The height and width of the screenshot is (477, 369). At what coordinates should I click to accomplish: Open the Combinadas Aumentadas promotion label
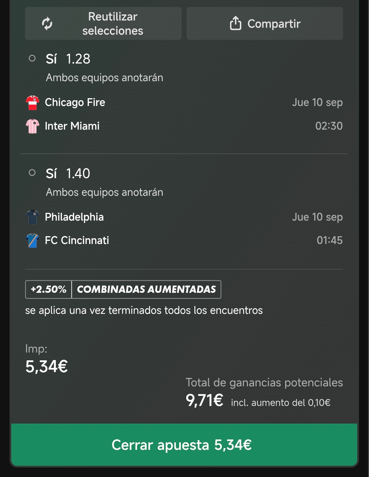coord(146,289)
